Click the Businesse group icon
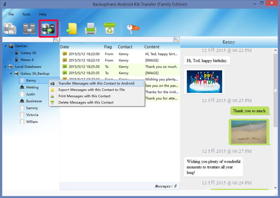The height and width of the screenshot is (198, 280). 22,101
